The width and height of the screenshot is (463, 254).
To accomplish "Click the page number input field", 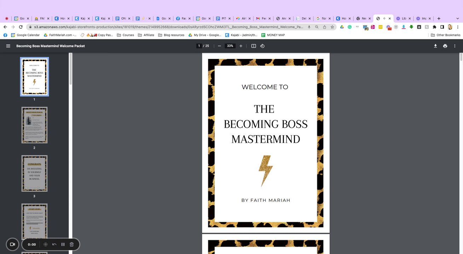I will pos(199,46).
